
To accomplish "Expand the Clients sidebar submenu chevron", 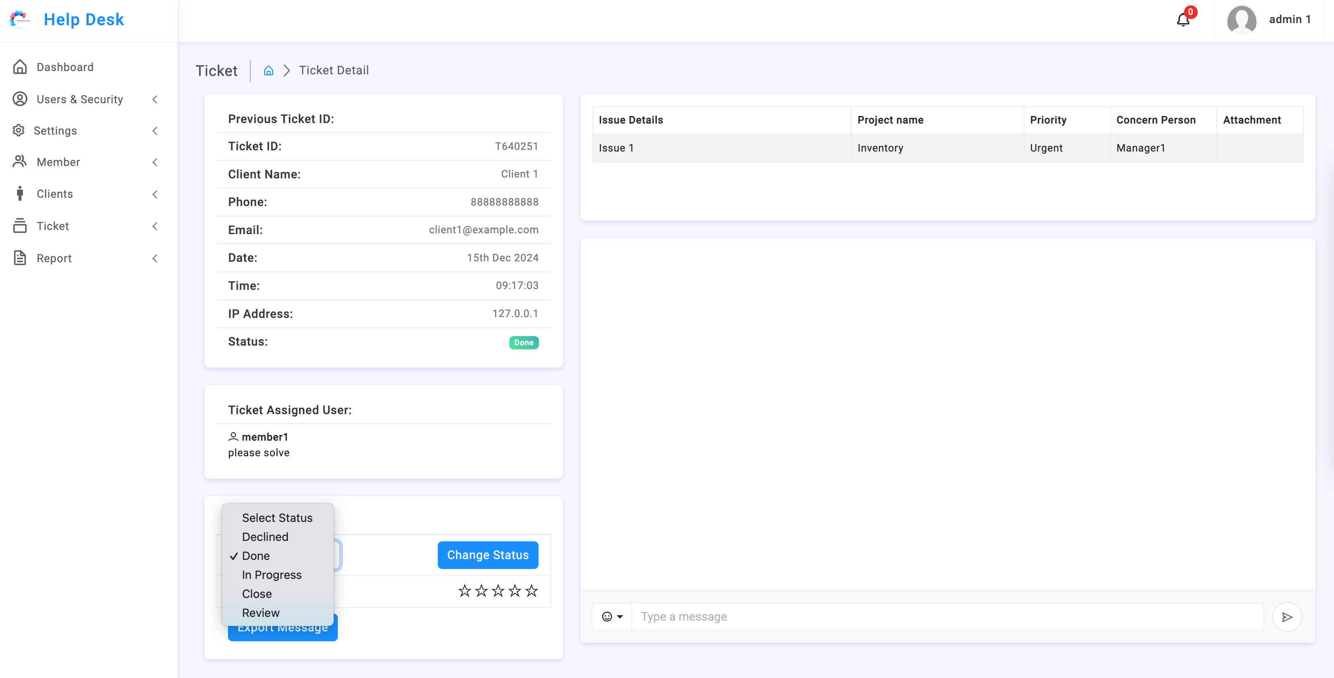I will click(x=155, y=194).
